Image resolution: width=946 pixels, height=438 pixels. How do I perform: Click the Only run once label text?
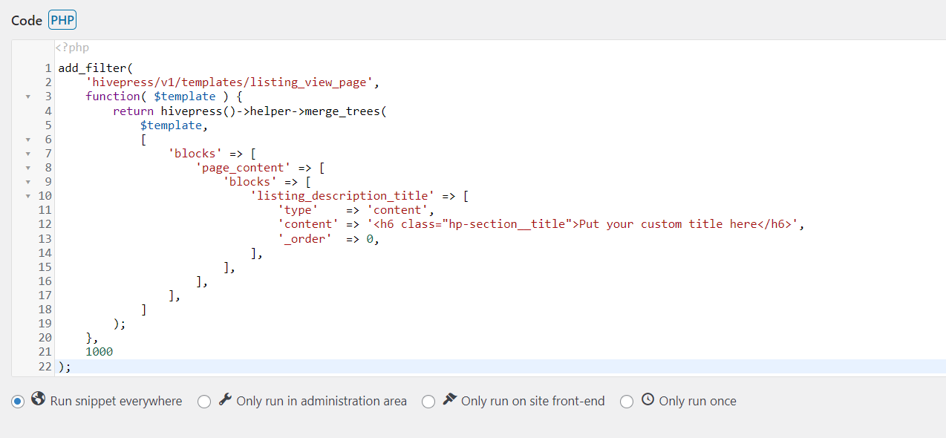697,401
